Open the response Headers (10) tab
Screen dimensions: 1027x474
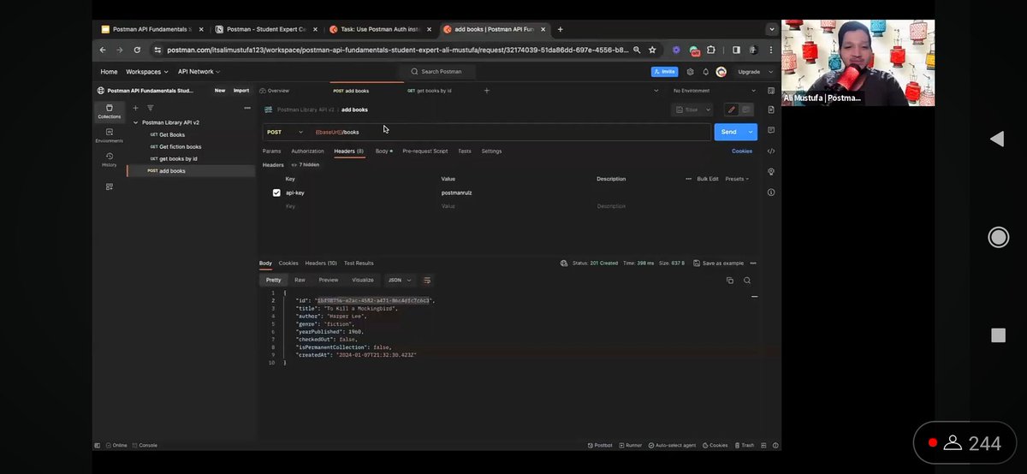tap(321, 263)
